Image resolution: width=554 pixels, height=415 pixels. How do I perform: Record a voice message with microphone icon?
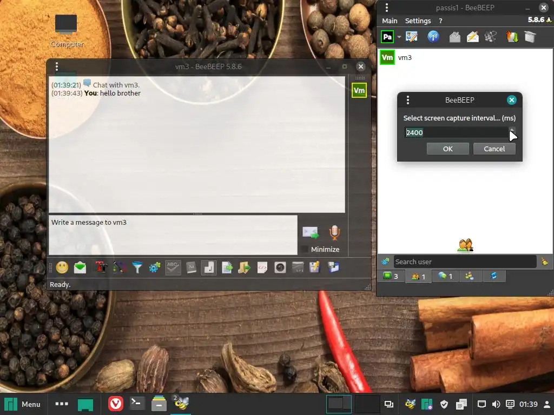coord(334,232)
